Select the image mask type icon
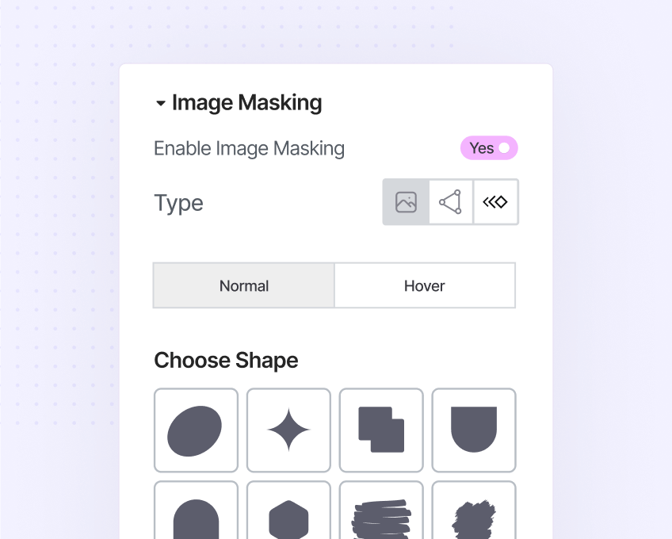Image resolution: width=672 pixels, height=539 pixels. pos(406,202)
